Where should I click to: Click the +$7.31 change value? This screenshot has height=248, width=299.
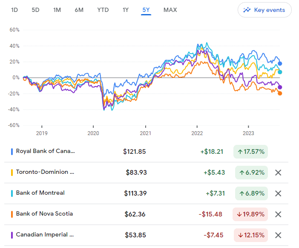tap(215, 193)
